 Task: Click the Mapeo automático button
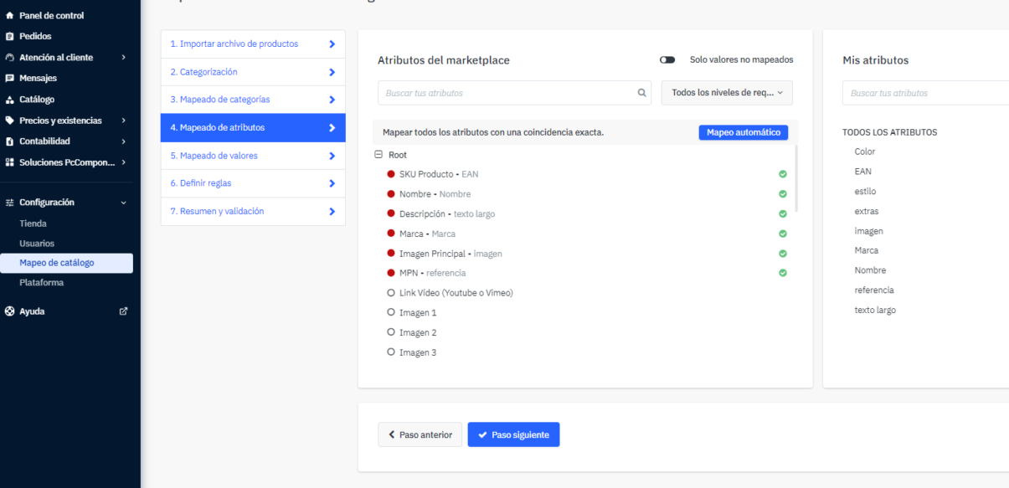tap(743, 132)
